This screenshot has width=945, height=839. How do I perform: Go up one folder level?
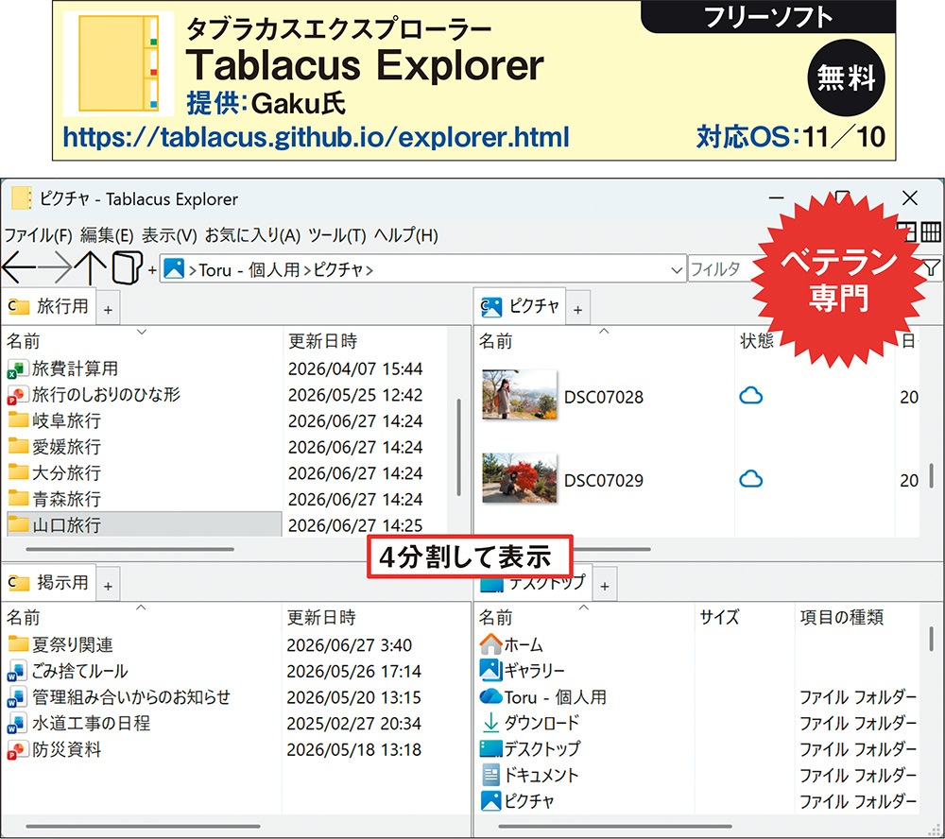click(x=91, y=268)
